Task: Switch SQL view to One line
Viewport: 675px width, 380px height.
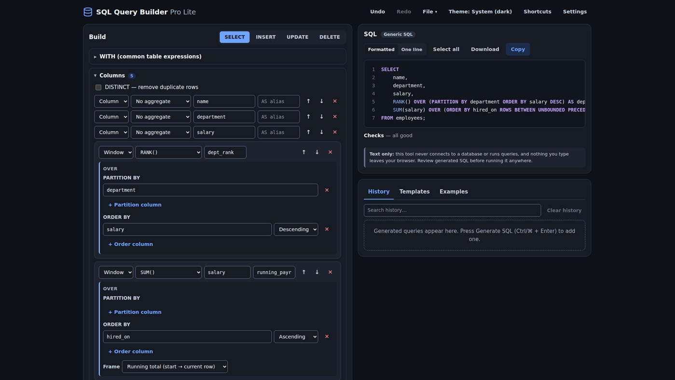Action: [412, 49]
